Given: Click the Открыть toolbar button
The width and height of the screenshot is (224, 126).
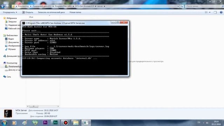Looking at the screenshot, I should tap(28, 13).
